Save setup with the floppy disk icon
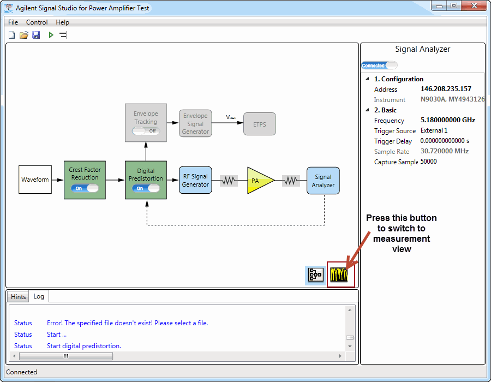The width and height of the screenshot is (491, 382). (x=36, y=35)
